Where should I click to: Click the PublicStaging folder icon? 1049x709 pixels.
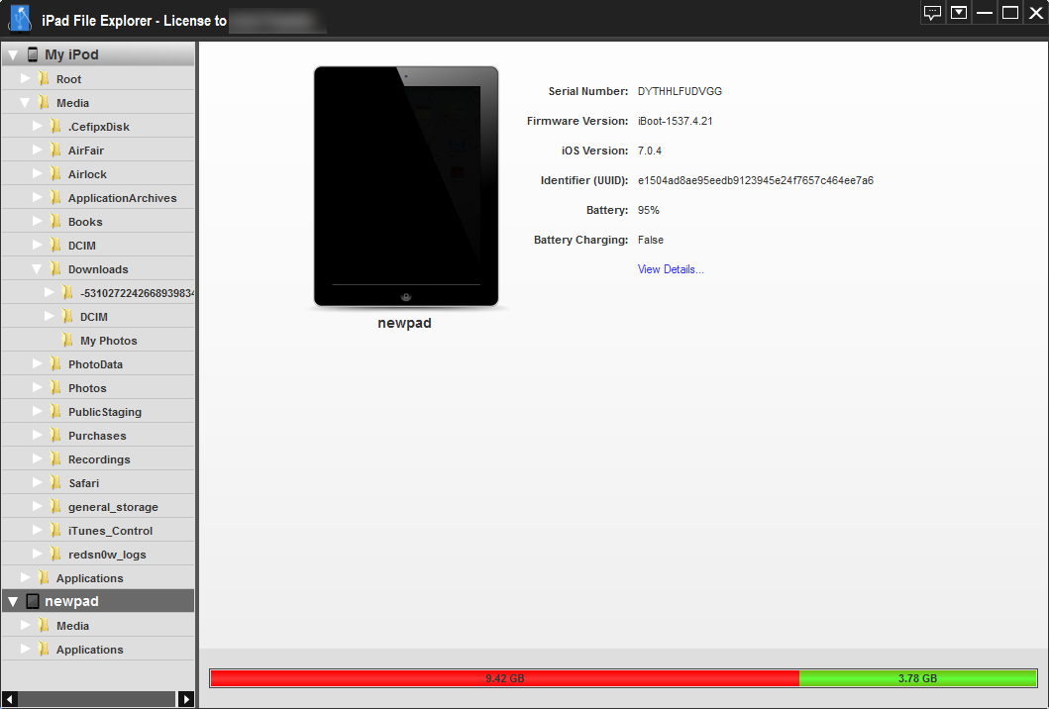(x=56, y=411)
